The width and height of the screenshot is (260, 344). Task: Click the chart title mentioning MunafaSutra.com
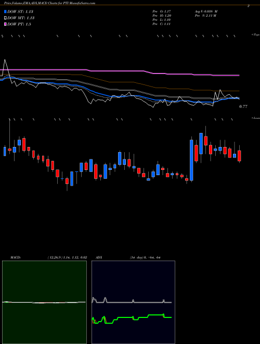[50, 3]
